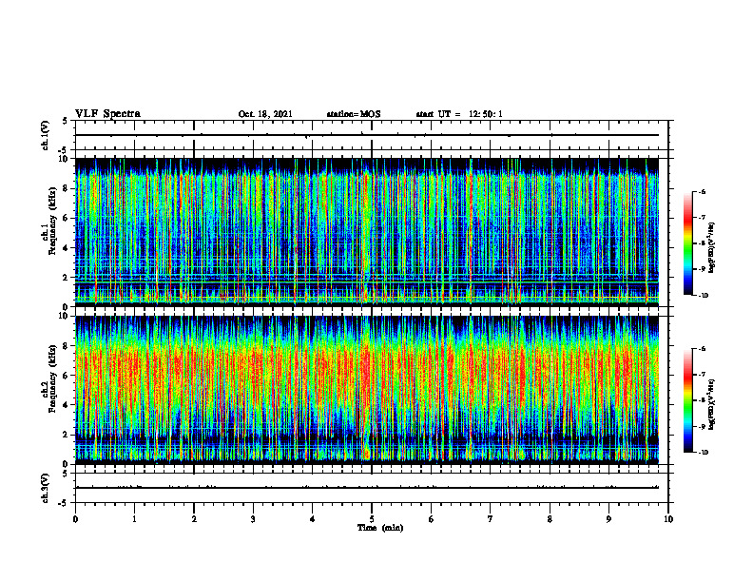Click the "-10" label on ch.2 colorbar
This screenshot has width=753, height=582.
[703, 453]
